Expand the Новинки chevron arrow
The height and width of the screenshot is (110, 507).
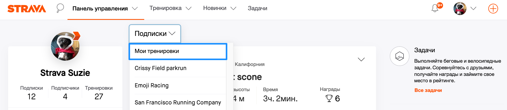tap(233, 8)
